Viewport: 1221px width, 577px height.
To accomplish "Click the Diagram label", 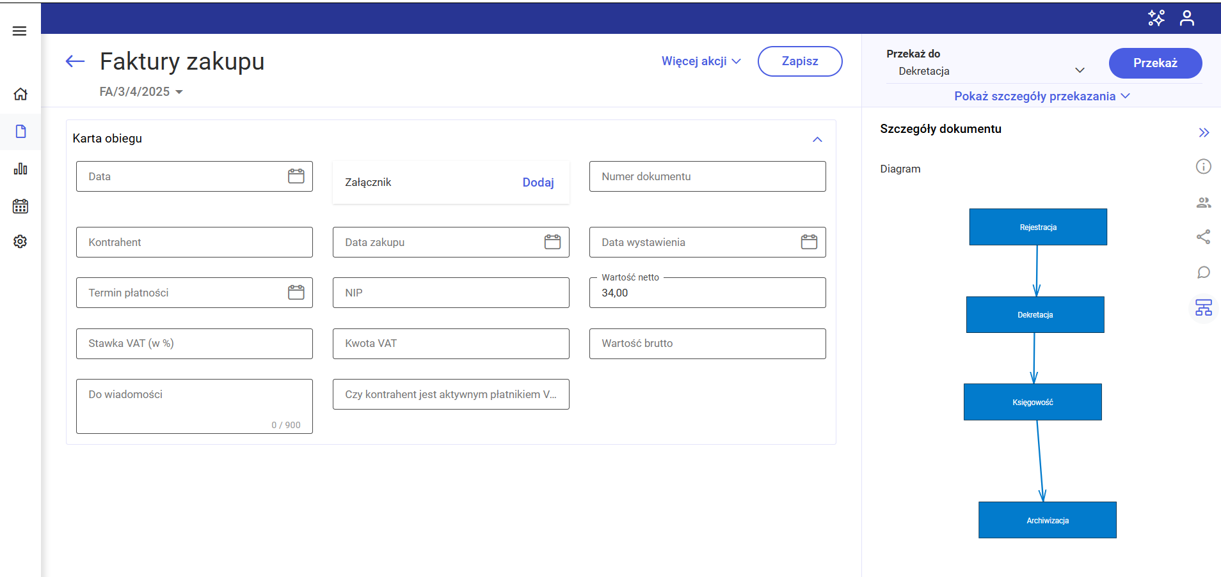I will 900,169.
